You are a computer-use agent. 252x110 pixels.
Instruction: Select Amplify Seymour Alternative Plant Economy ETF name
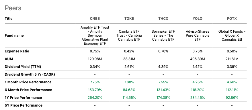pyautogui.click(x=95, y=36)
